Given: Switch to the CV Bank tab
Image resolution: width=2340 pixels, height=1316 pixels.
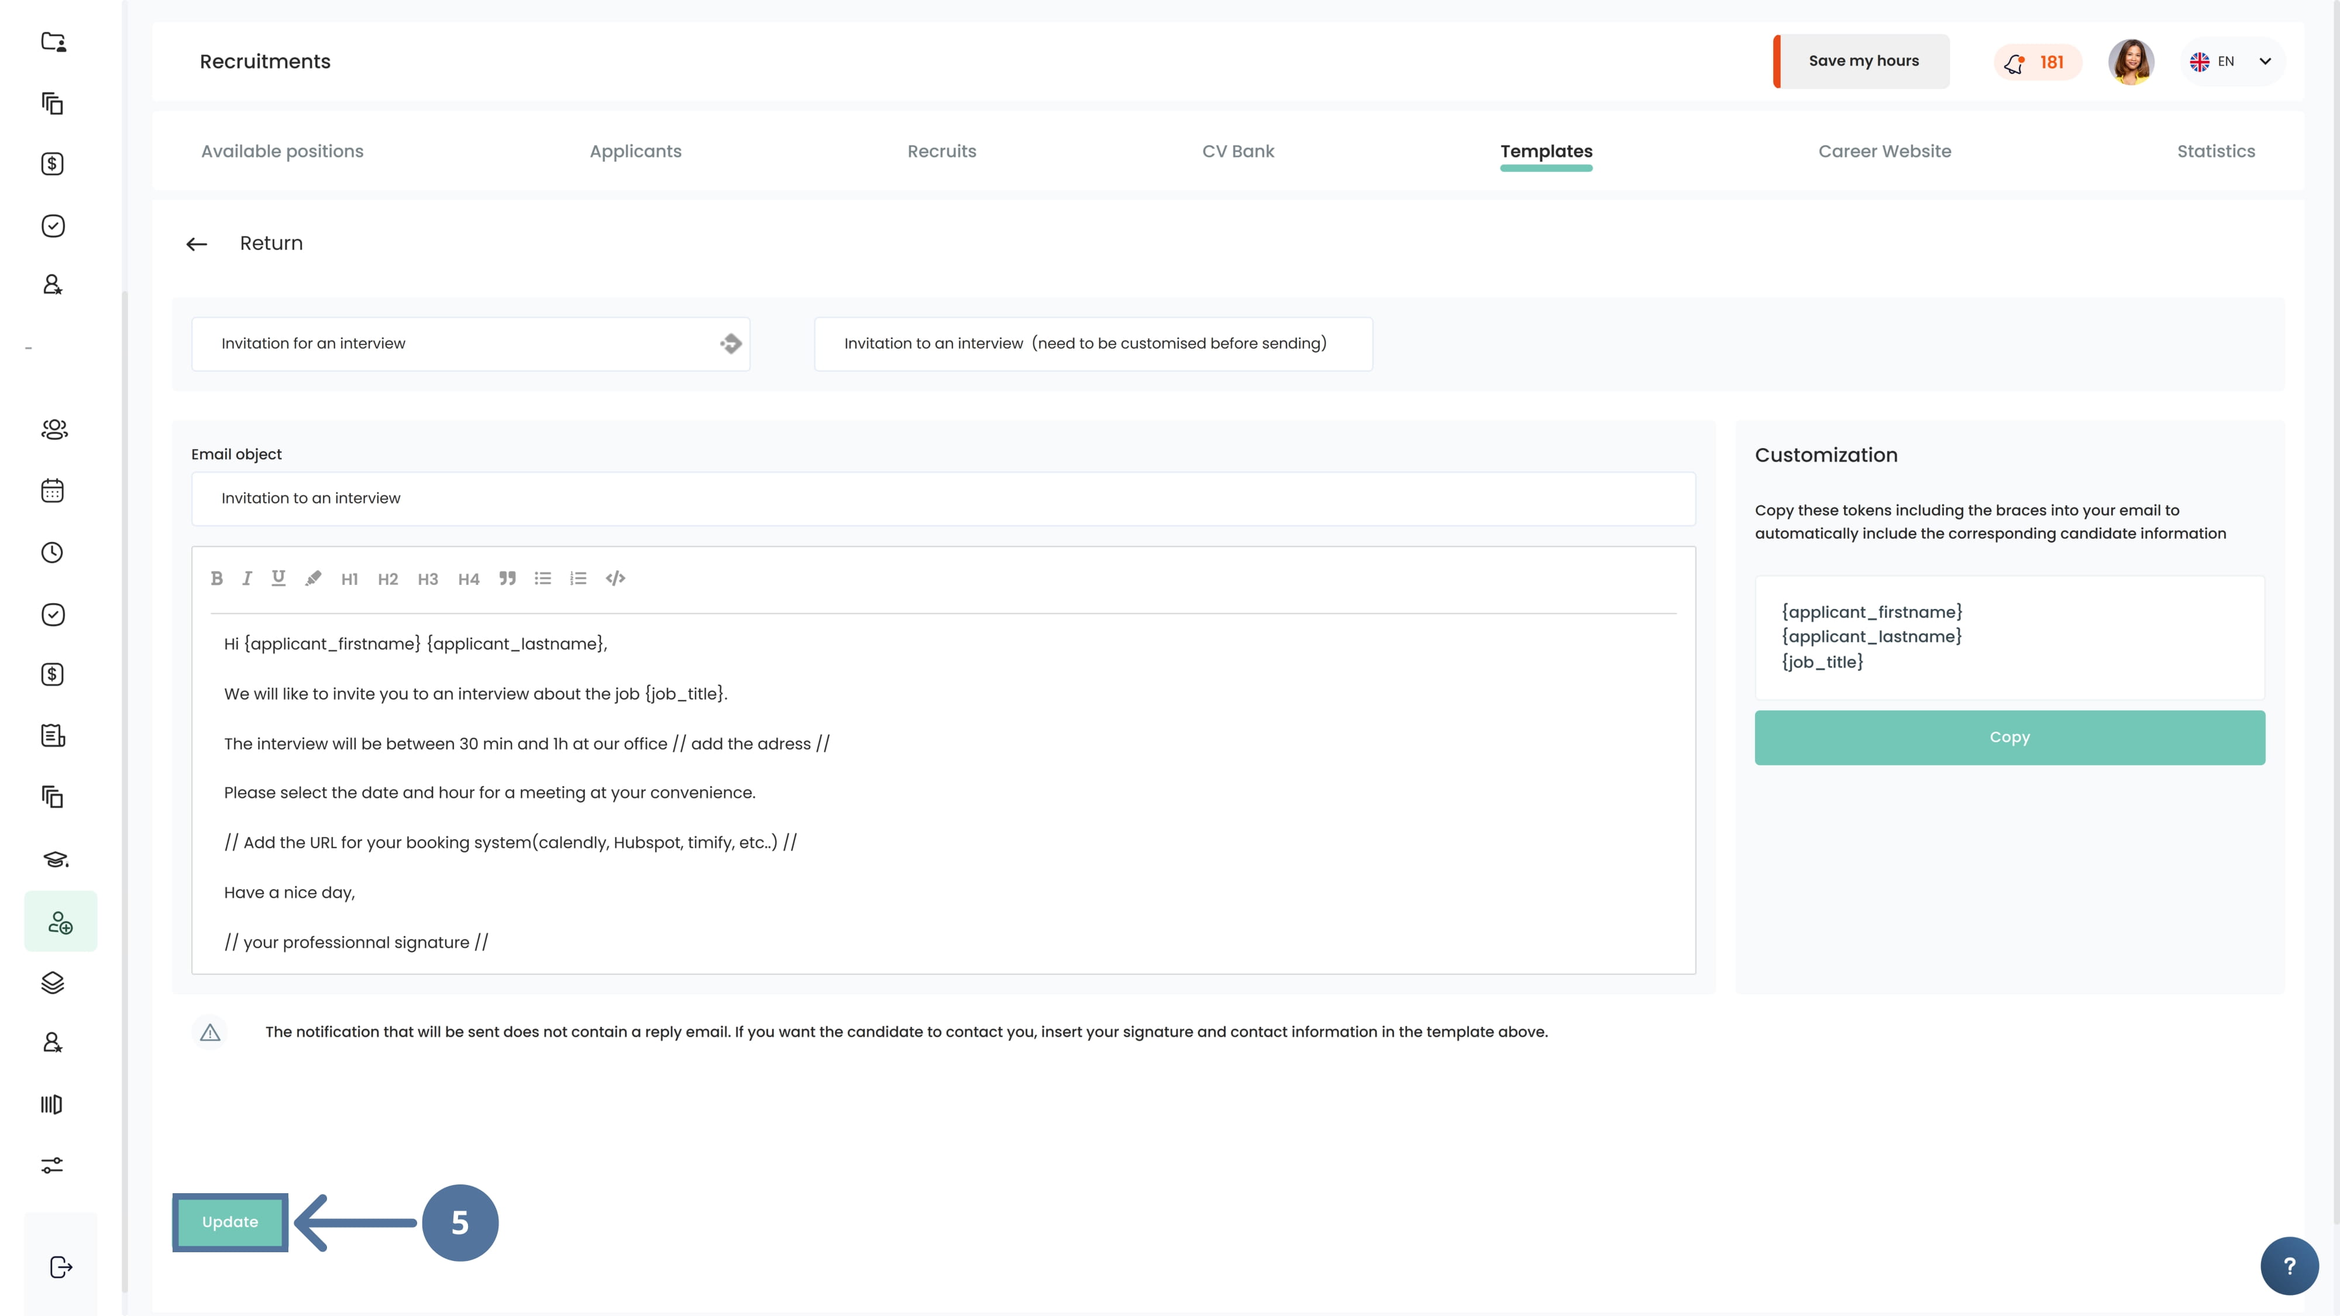Looking at the screenshot, I should pyautogui.click(x=1238, y=151).
